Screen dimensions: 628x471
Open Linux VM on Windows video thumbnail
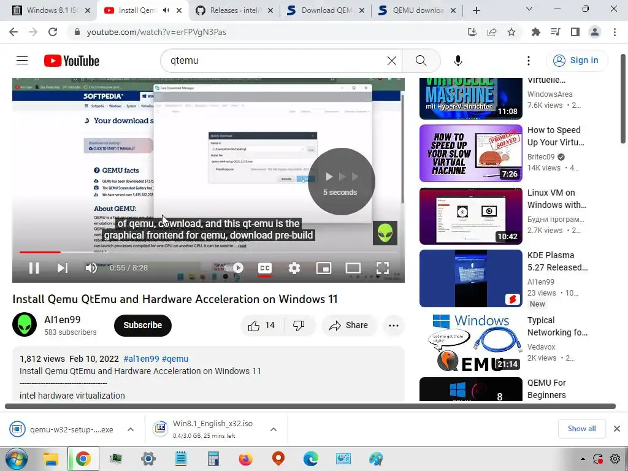(470, 216)
